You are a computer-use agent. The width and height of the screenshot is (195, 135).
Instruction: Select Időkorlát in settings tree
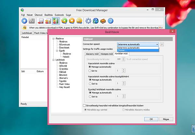click(63, 66)
